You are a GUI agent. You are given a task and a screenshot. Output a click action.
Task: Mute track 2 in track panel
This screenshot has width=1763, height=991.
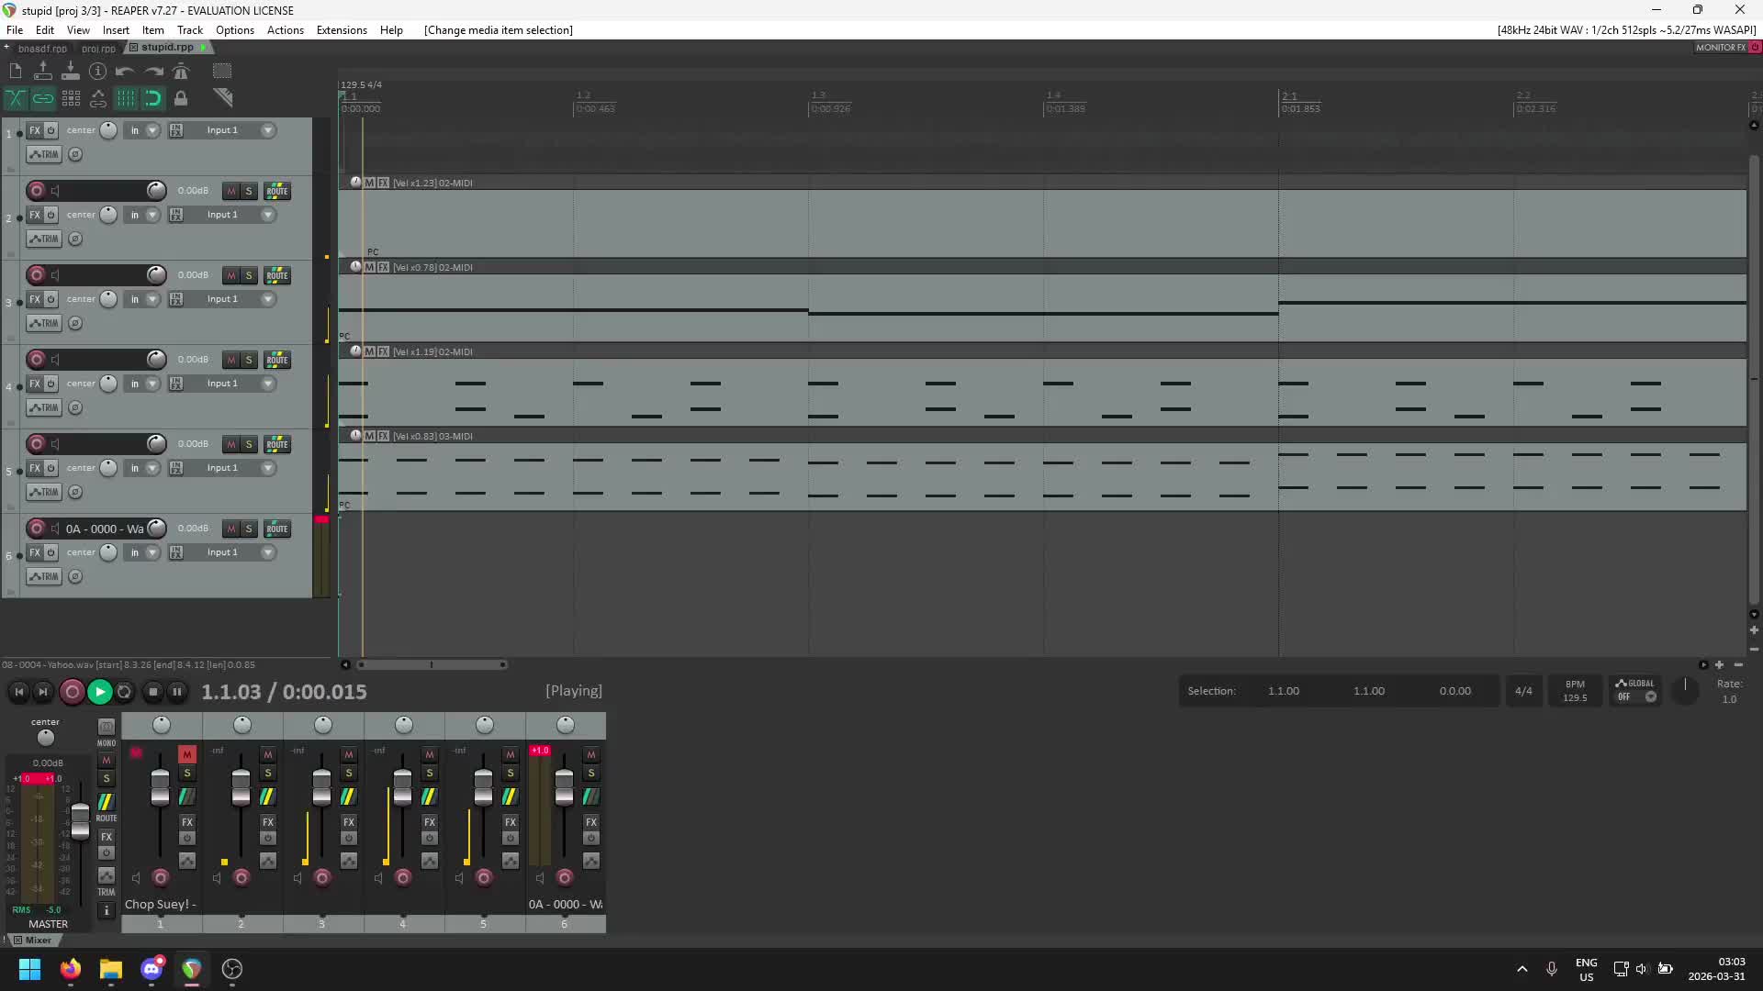click(x=231, y=191)
